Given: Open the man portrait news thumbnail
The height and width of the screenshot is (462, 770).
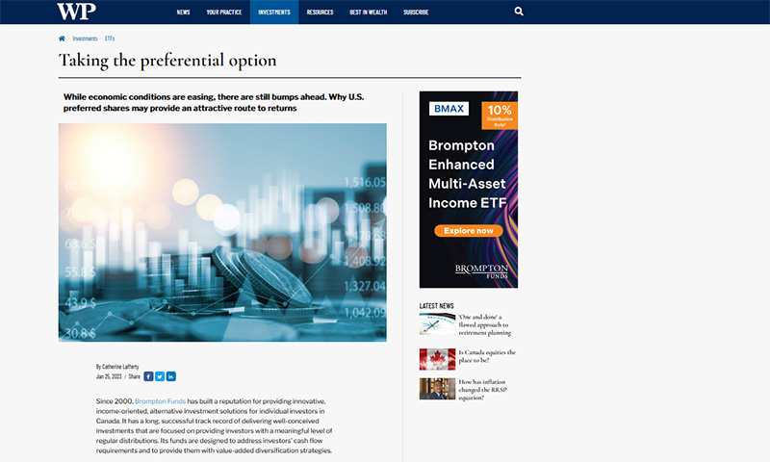Looking at the screenshot, I should [x=437, y=389].
